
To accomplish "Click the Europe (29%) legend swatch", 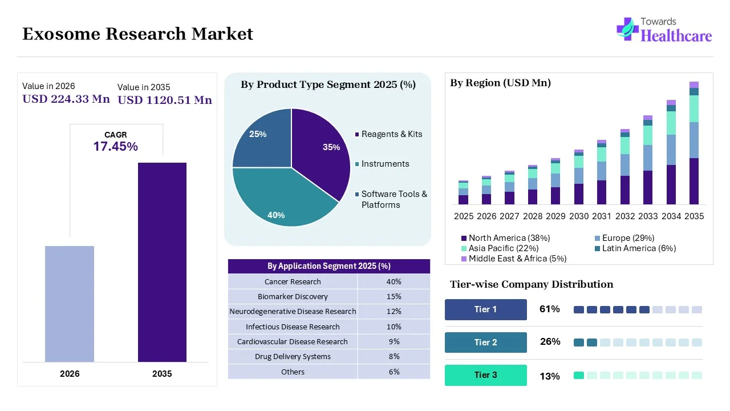I will click(597, 238).
